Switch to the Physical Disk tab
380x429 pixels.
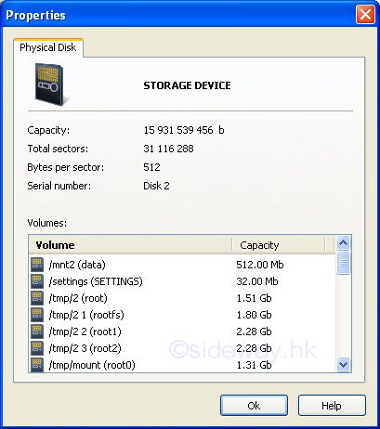[48, 47]
